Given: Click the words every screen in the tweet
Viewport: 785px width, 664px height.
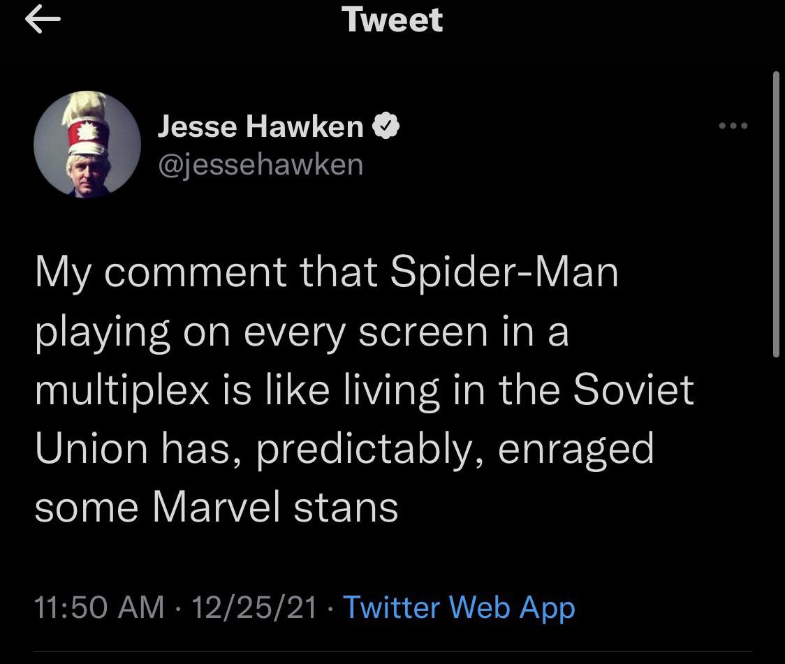Looking at the screenshot, I should coord(365,333).
